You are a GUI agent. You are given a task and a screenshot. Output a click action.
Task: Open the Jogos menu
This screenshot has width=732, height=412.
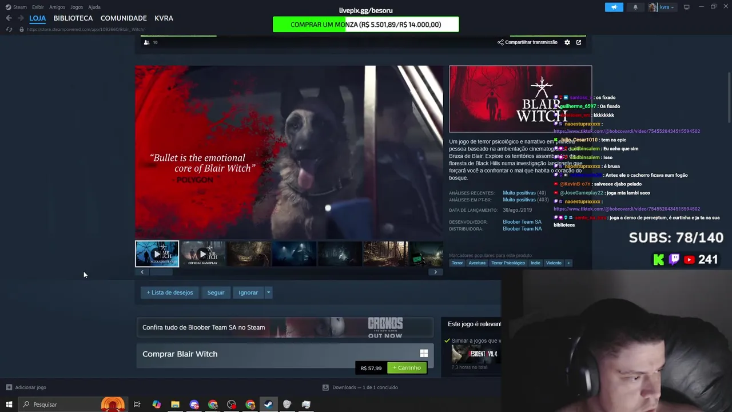(x=77, y=7)
